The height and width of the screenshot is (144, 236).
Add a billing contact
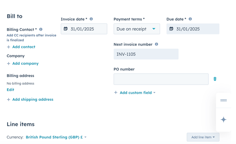(21, 47)
